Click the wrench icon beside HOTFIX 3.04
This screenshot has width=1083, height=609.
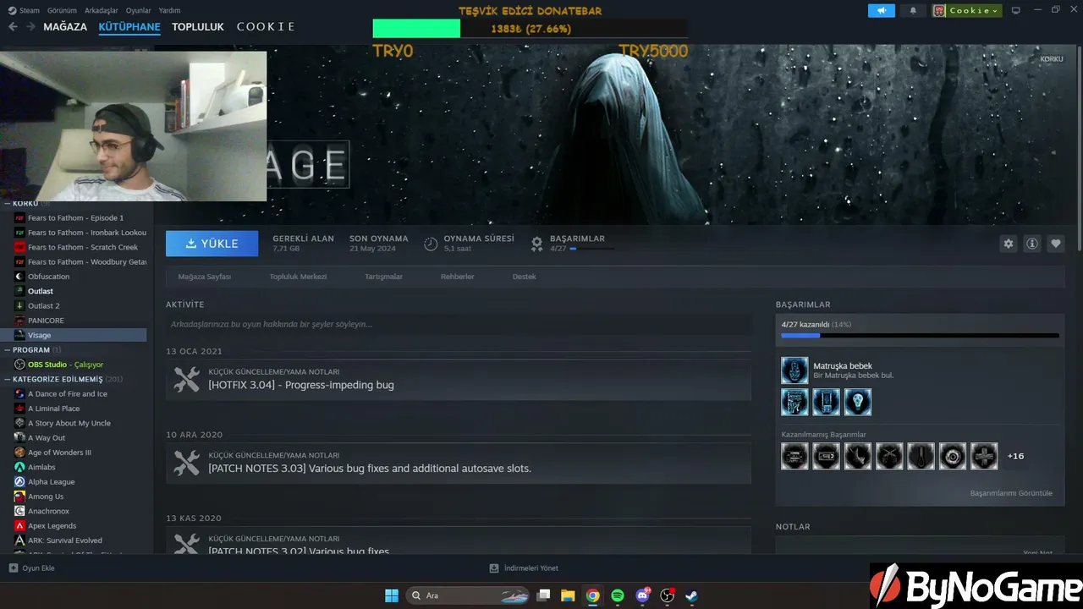tap(186, 380)
